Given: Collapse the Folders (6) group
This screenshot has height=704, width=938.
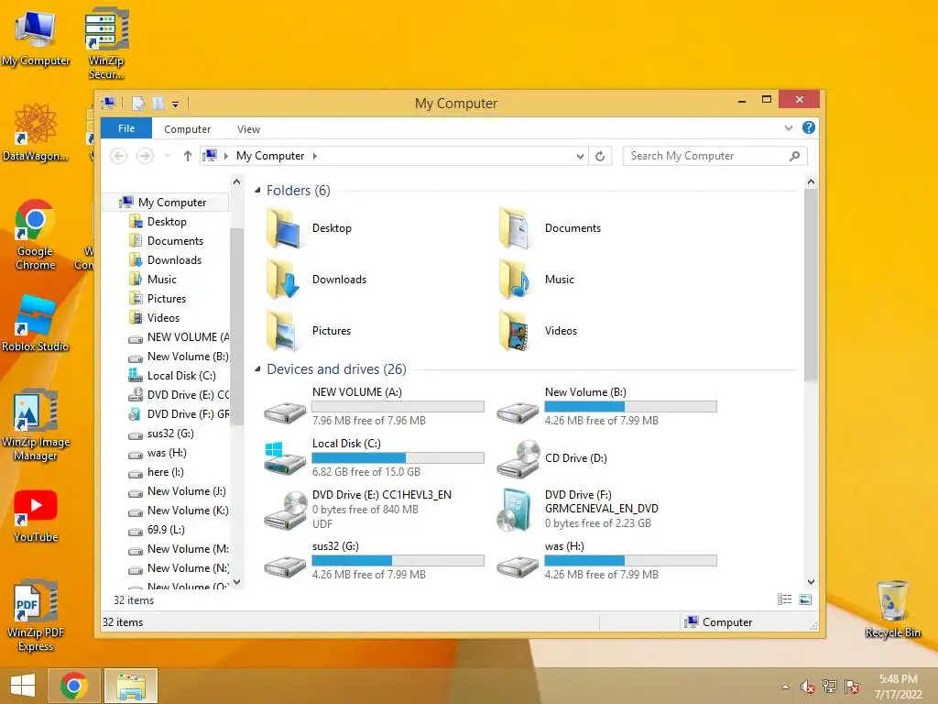Looking at the screenshot, I should (x=257, y=191).
